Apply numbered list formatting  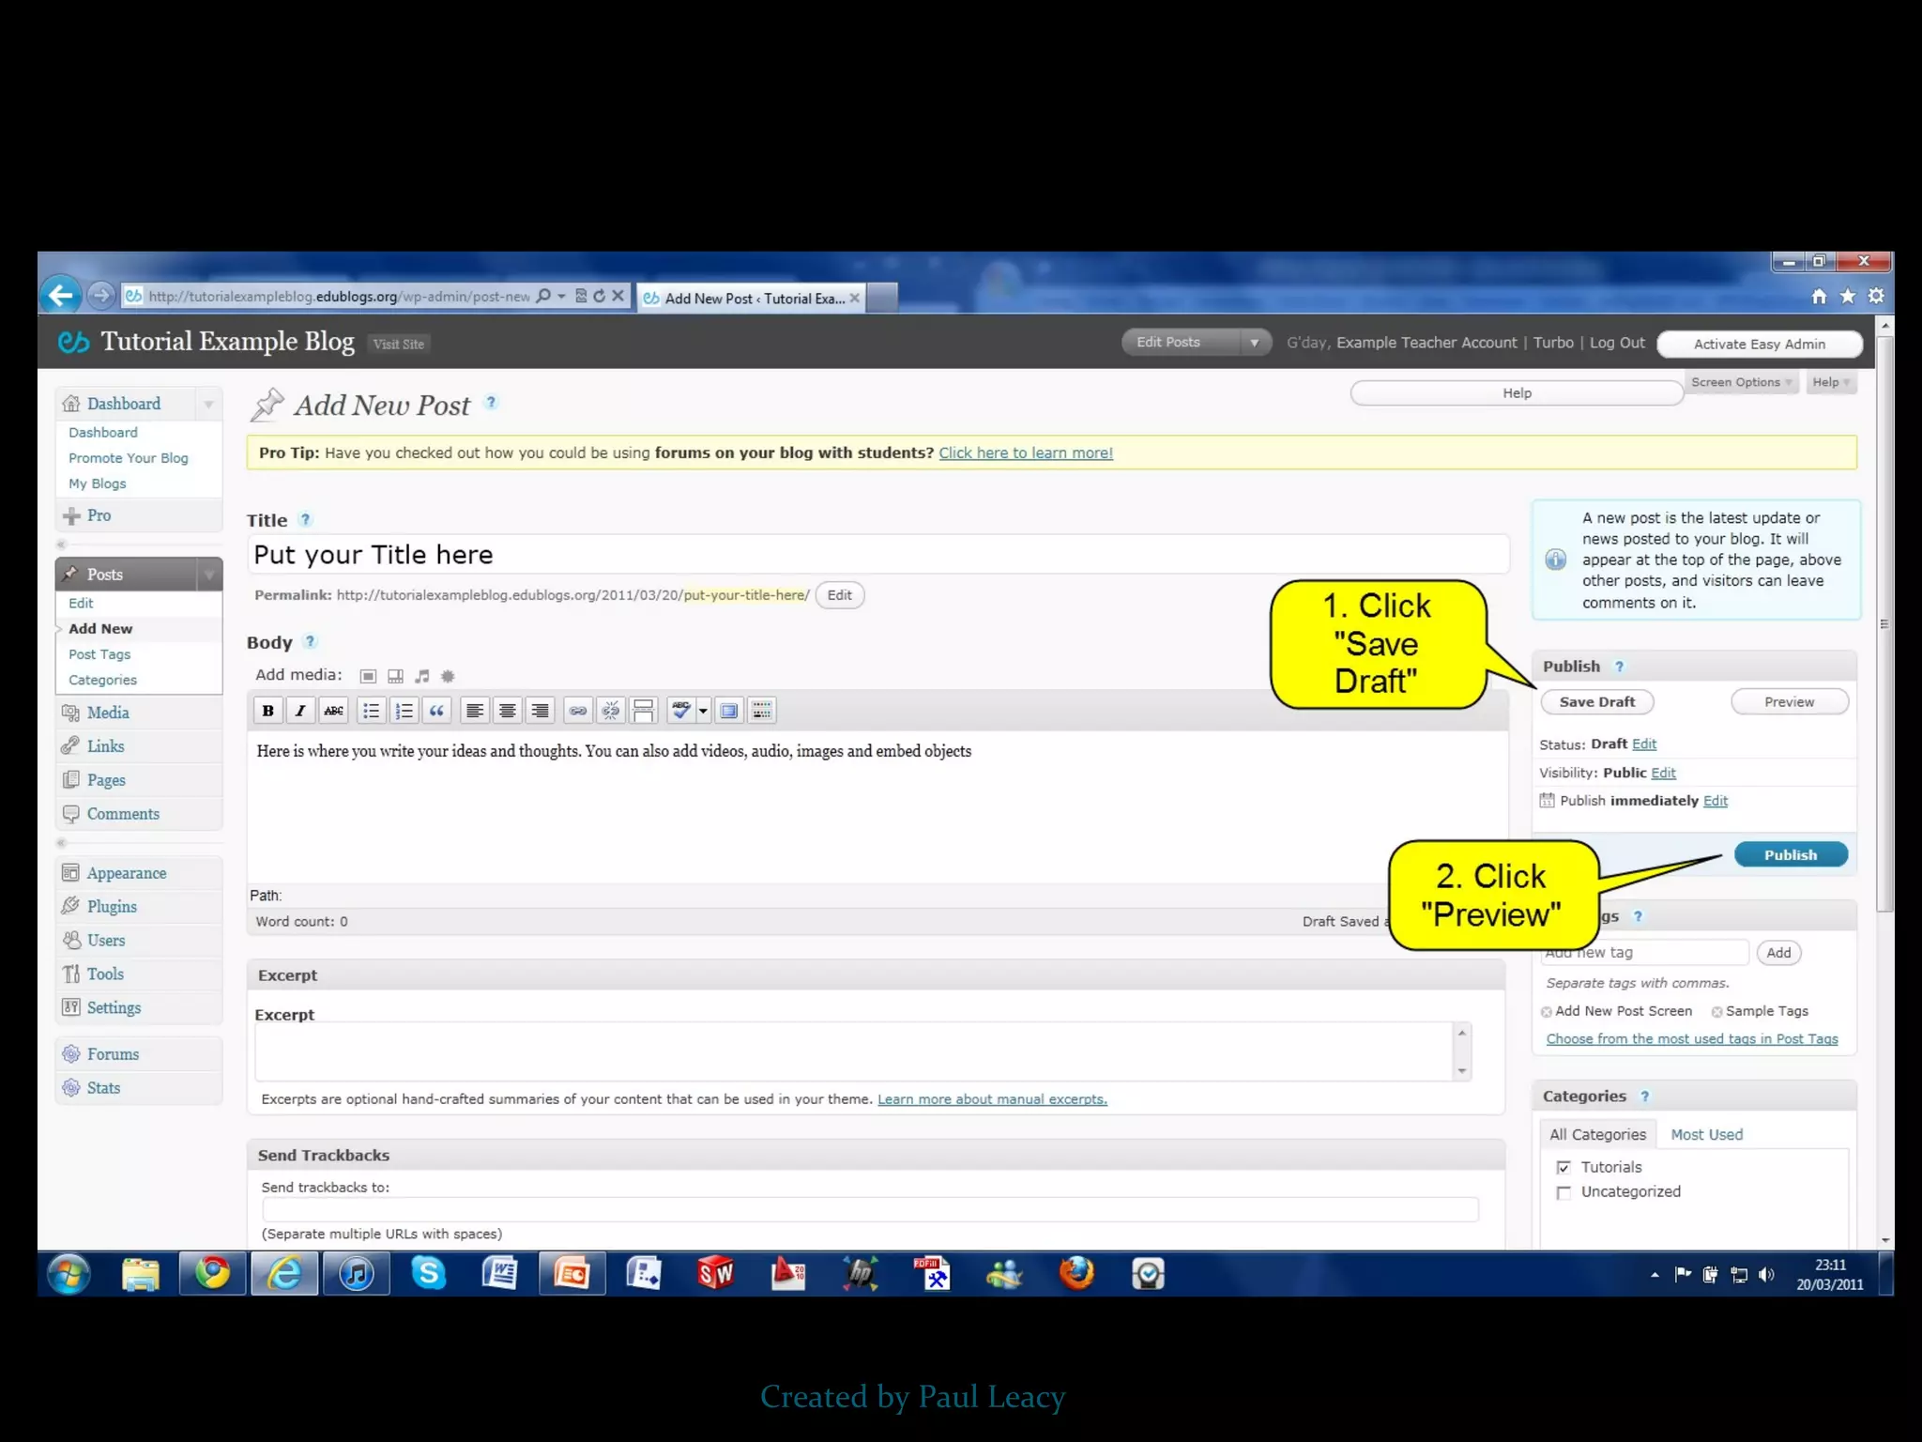404,711
